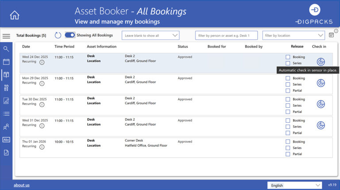Toggle the Showing All Bookings switch
This screenshot has width=340, height=190.
tap(70, 35)
